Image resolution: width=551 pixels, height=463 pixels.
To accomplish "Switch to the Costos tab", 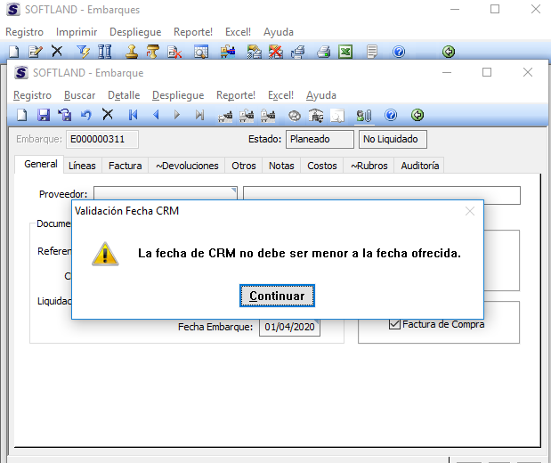I will pos(322,166).
